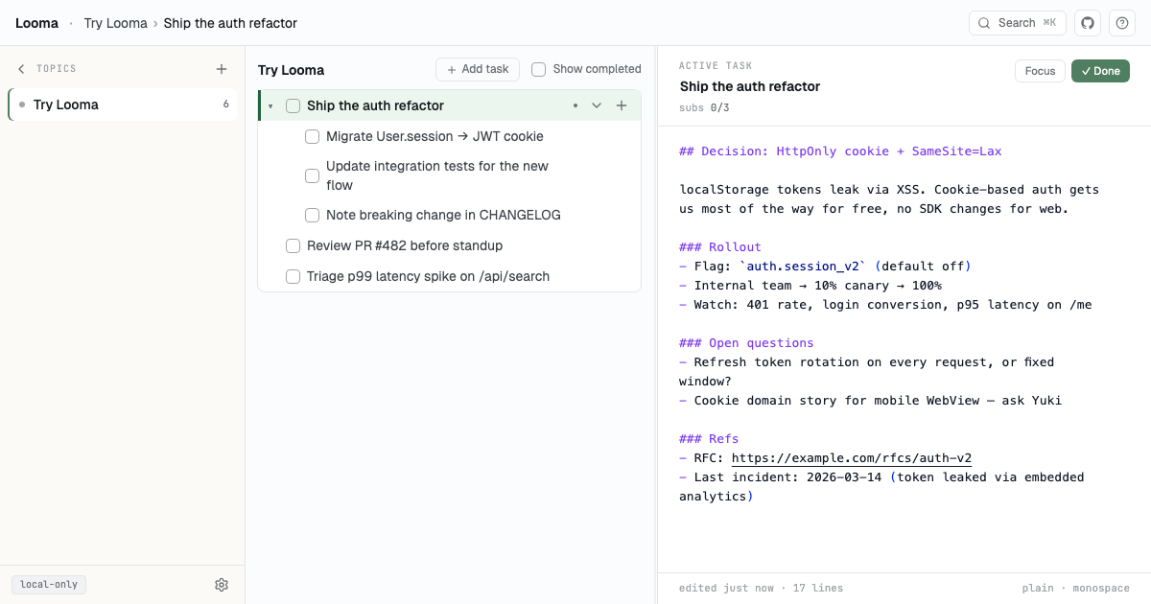Check Migrate User.session to JWT cookie
This screenshot has width=1151, height=604.
(313, 136)
